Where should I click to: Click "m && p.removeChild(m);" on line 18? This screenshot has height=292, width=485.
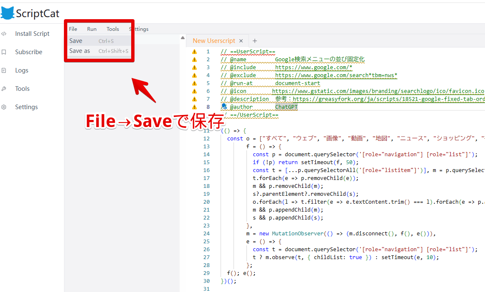288,186
